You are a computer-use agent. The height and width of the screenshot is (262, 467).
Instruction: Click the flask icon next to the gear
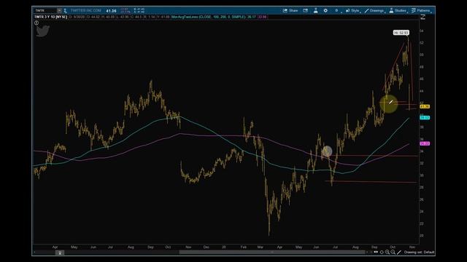tap(316, 10)
